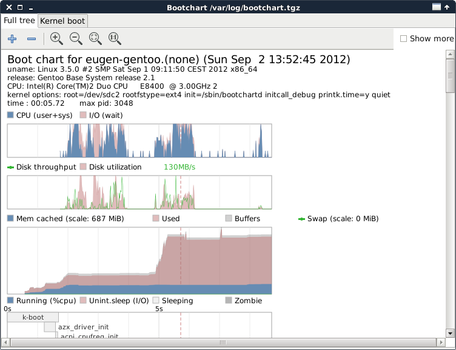
Task: Click the Sleeping legend swatch
Action: click(x=156, y=300)
